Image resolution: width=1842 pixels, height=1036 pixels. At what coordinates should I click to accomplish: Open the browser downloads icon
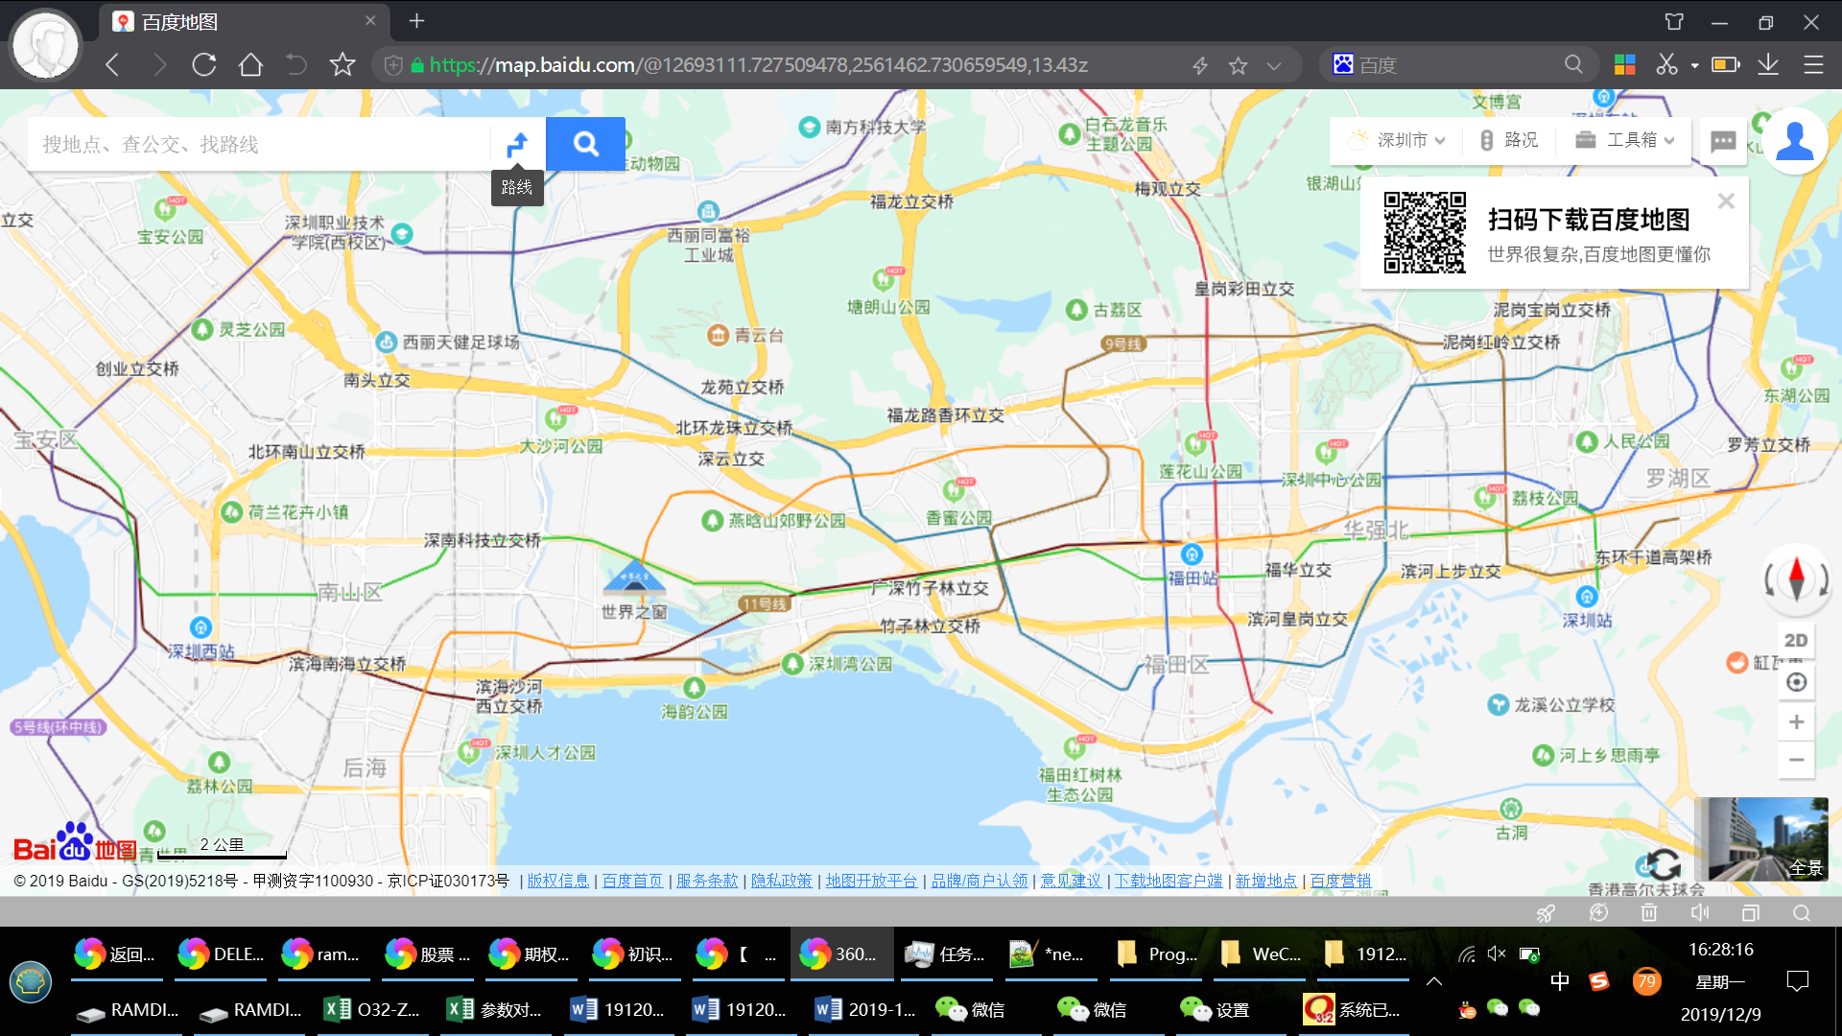(x=1768, y=64)
